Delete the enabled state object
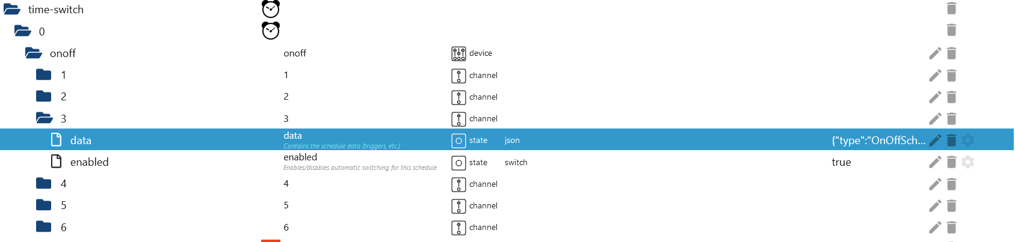Viewport: 1015px width, 242px height. [951, 162]
